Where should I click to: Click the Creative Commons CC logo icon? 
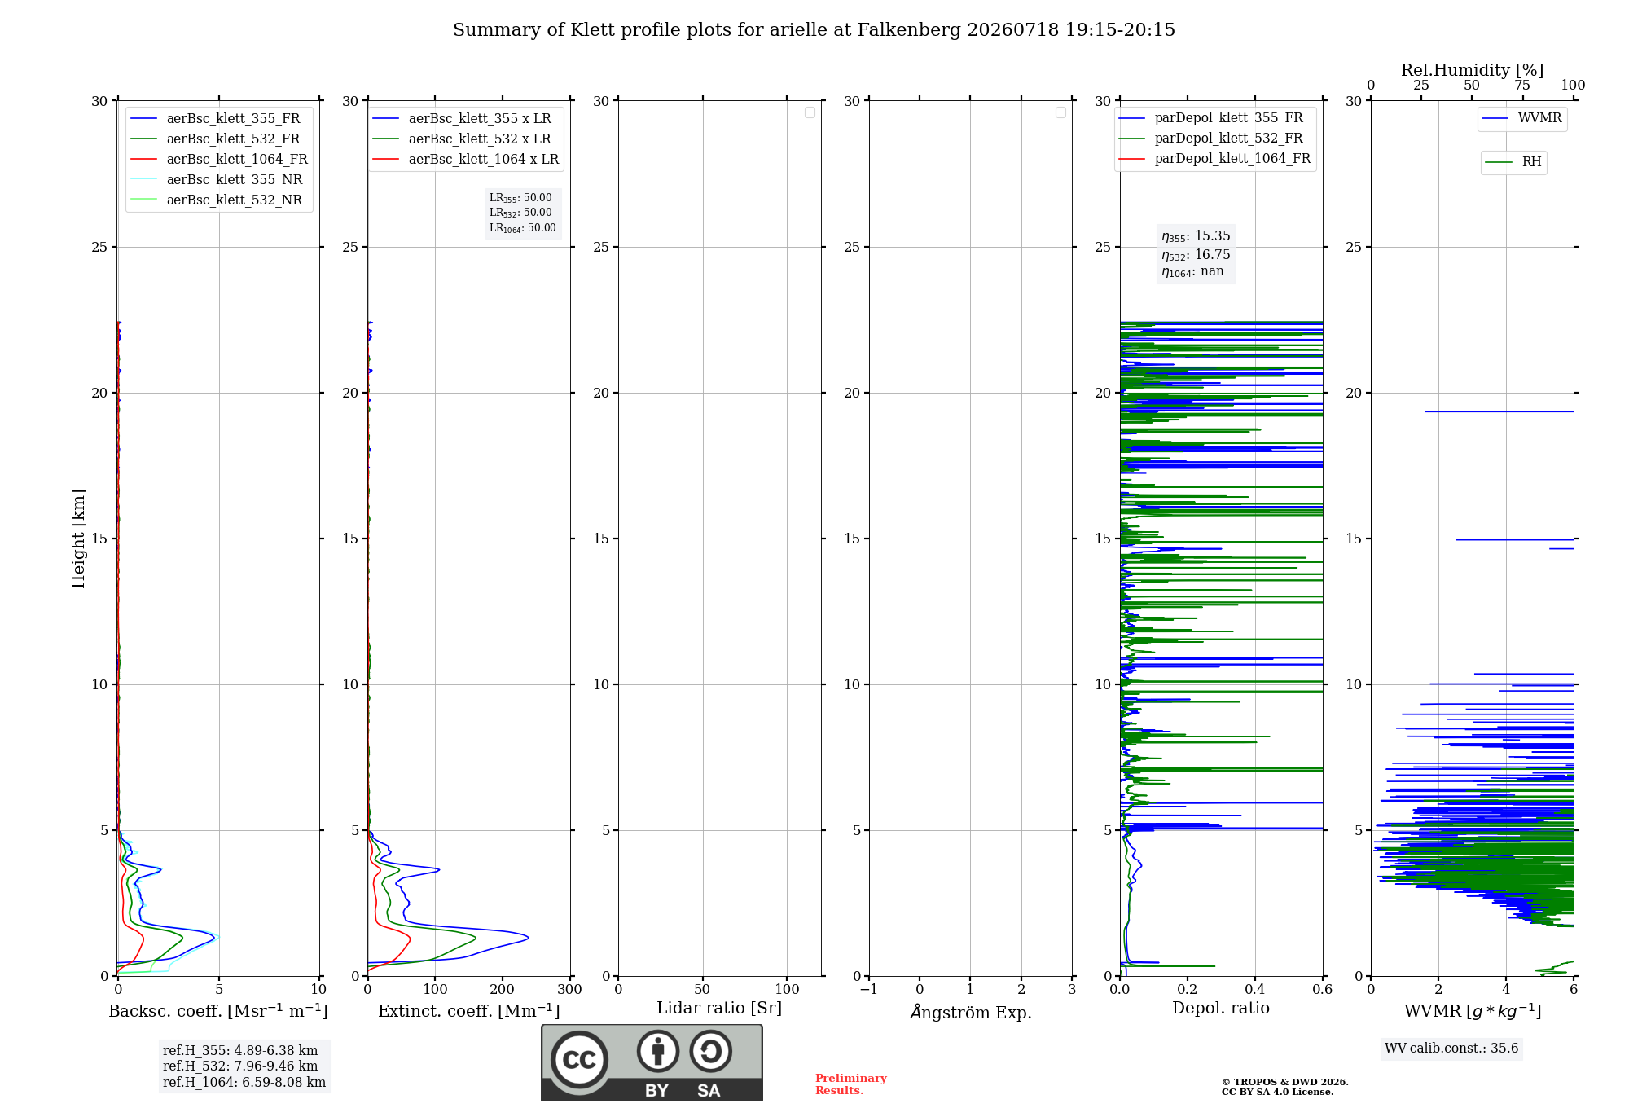click(x=579, y=1059)
